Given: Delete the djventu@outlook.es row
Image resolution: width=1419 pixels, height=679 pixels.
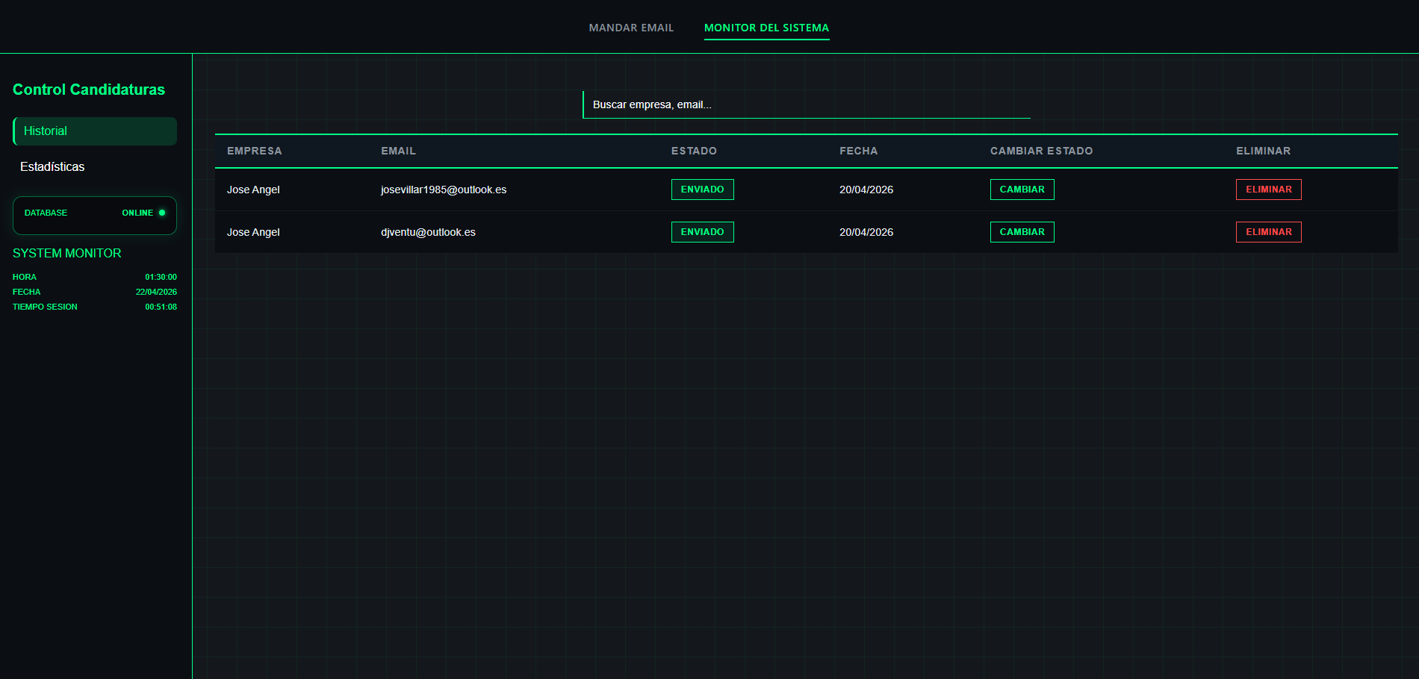Looking at the screenshot, I should click(x=1268, y=232).
